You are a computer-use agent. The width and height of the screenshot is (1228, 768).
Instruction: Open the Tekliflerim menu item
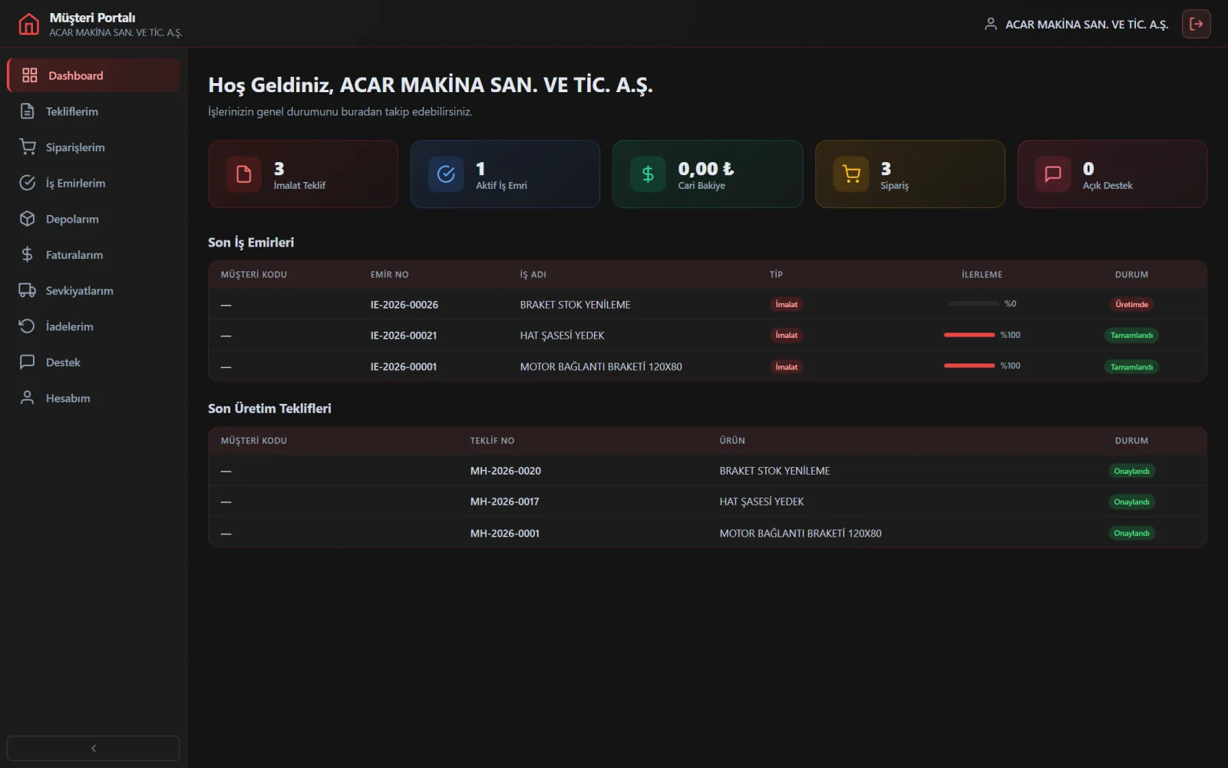point(93,111)
